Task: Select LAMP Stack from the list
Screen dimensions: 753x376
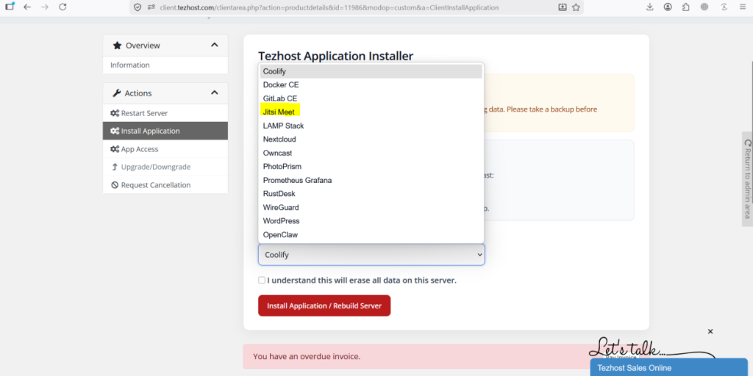Action: [371, 126]
